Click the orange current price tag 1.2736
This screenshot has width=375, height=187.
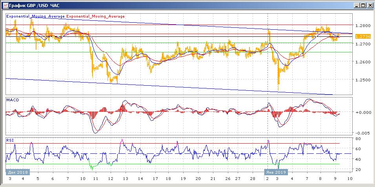coord(361,36)
